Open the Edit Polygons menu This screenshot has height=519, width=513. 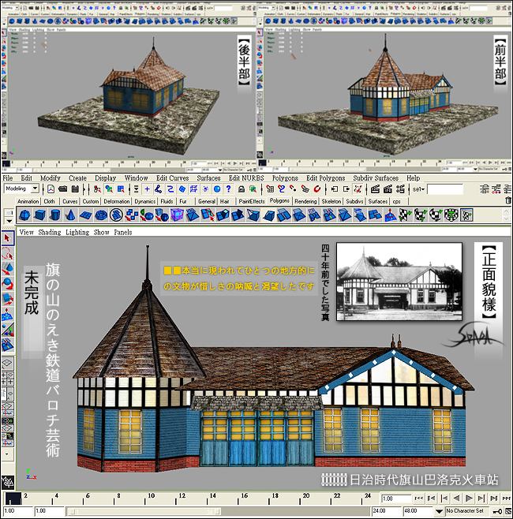tap(325, 178)
